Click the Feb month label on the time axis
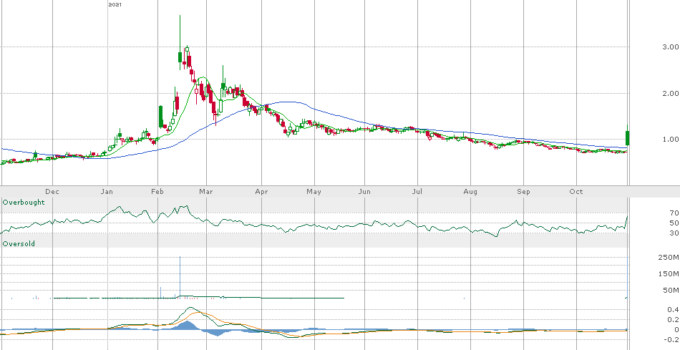 pos(157,192)
